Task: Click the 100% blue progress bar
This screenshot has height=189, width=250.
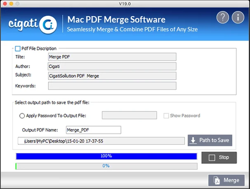Action: 106,156
